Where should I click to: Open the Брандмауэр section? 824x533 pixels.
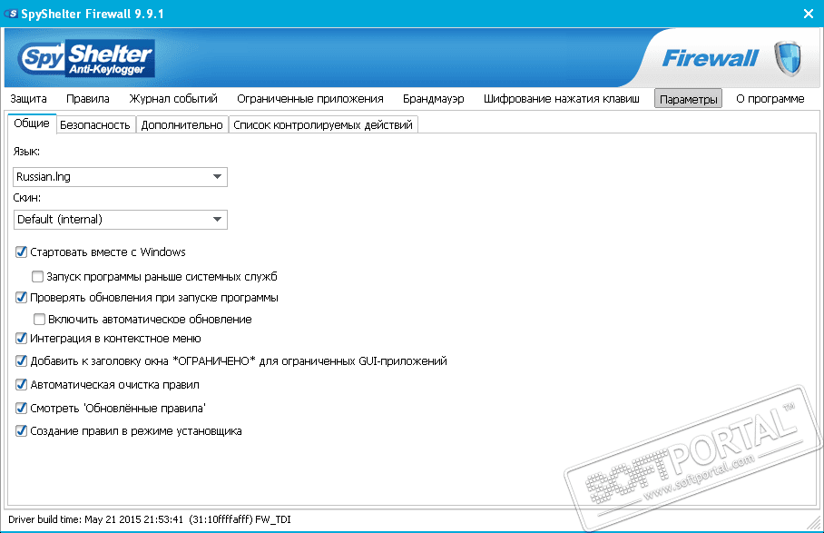click(434, 99)
